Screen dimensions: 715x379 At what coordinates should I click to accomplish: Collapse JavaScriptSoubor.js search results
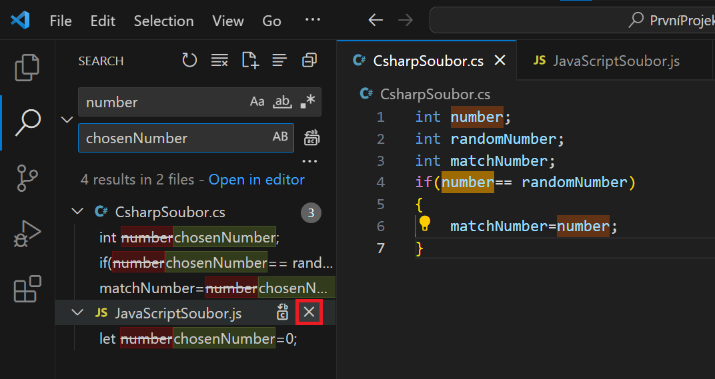pos(77,312)
